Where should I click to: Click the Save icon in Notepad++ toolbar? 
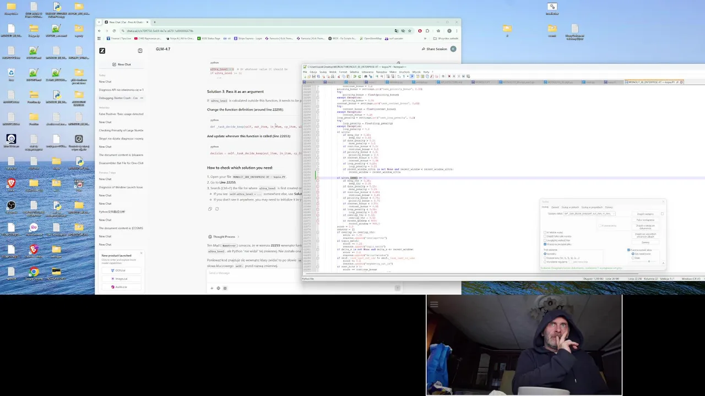click(x=313, y=76)
